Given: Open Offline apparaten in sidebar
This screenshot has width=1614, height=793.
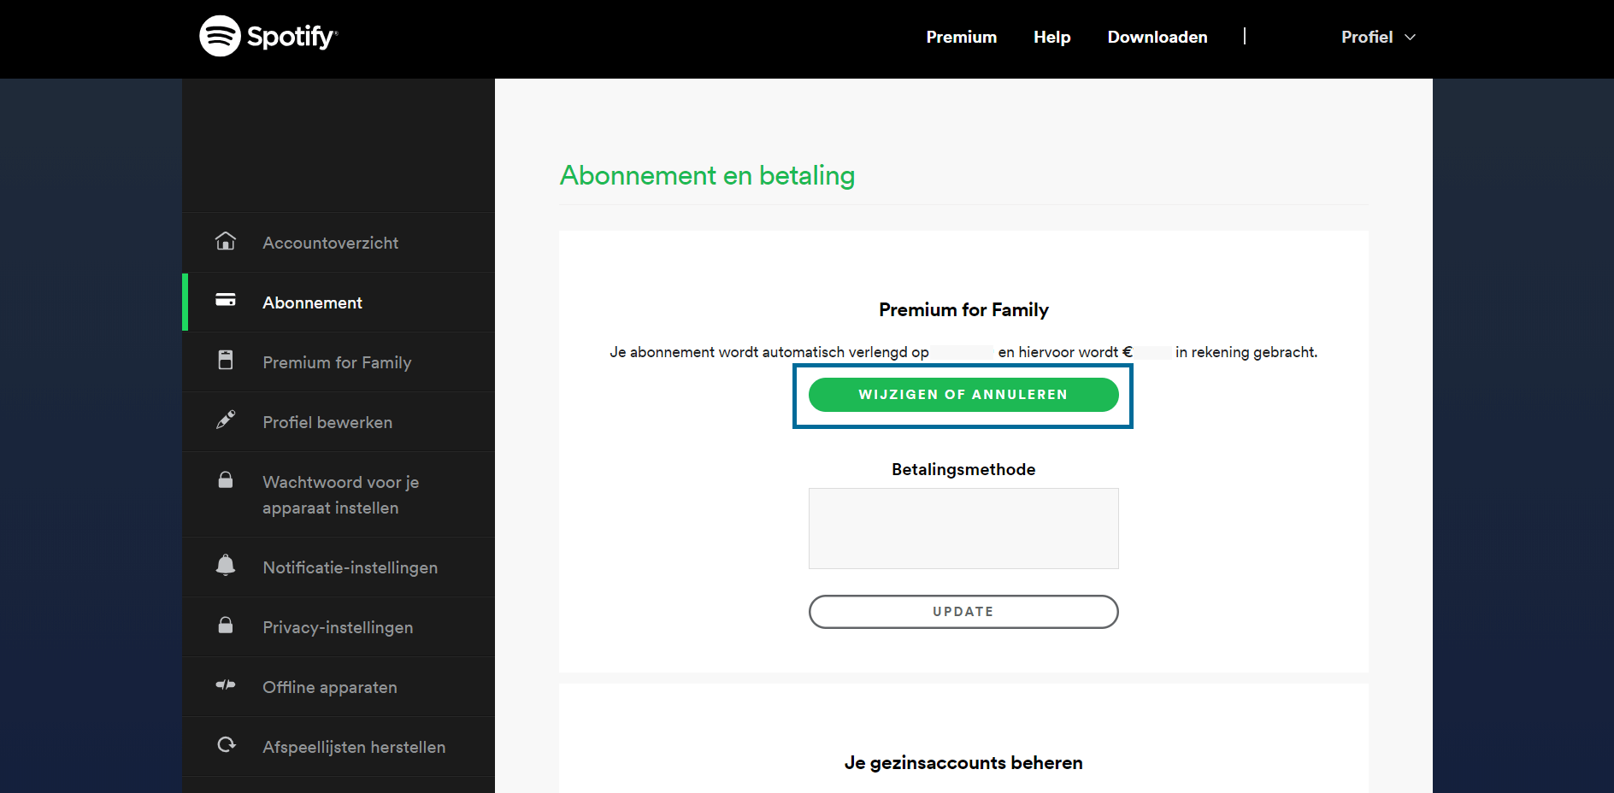Looking at the screenshot, I should 339,687.
